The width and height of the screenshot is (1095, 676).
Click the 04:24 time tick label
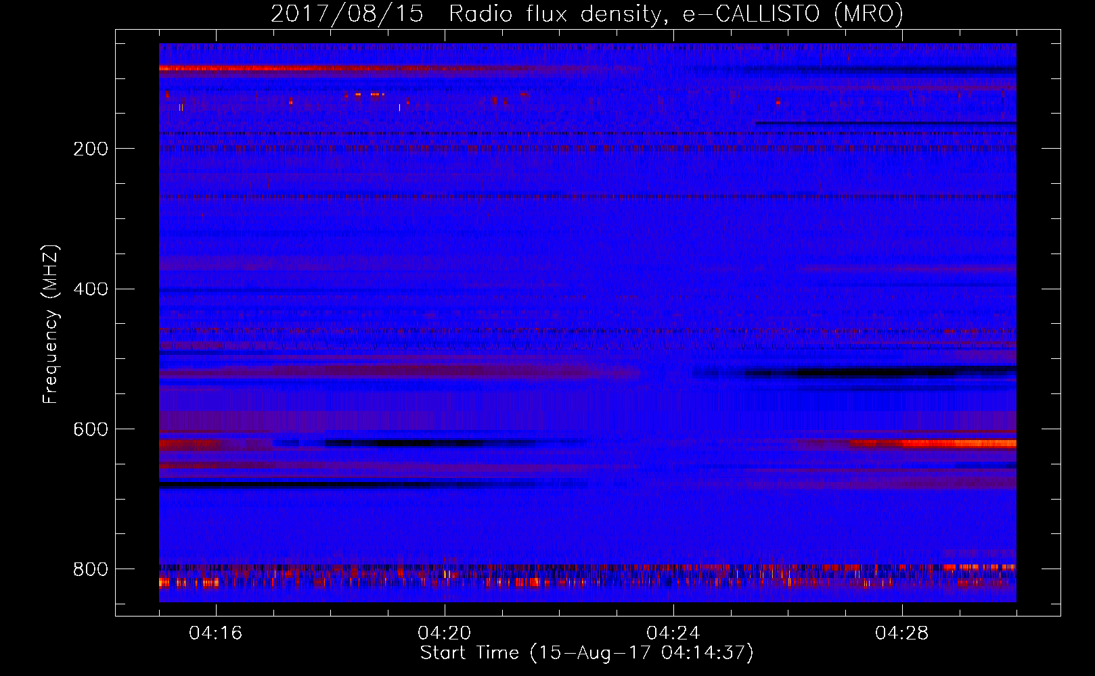673,633
